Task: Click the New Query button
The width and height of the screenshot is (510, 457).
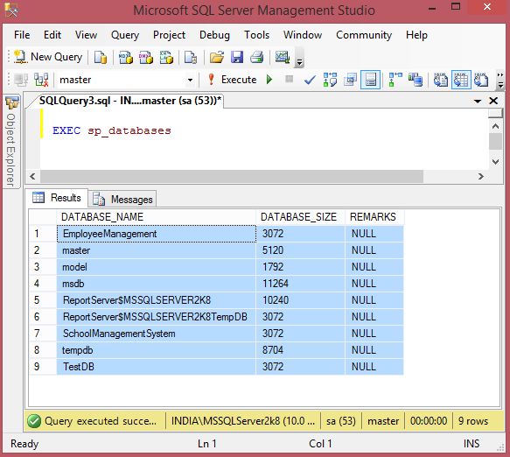Action: pyautogui.click(x=48, y=57)
